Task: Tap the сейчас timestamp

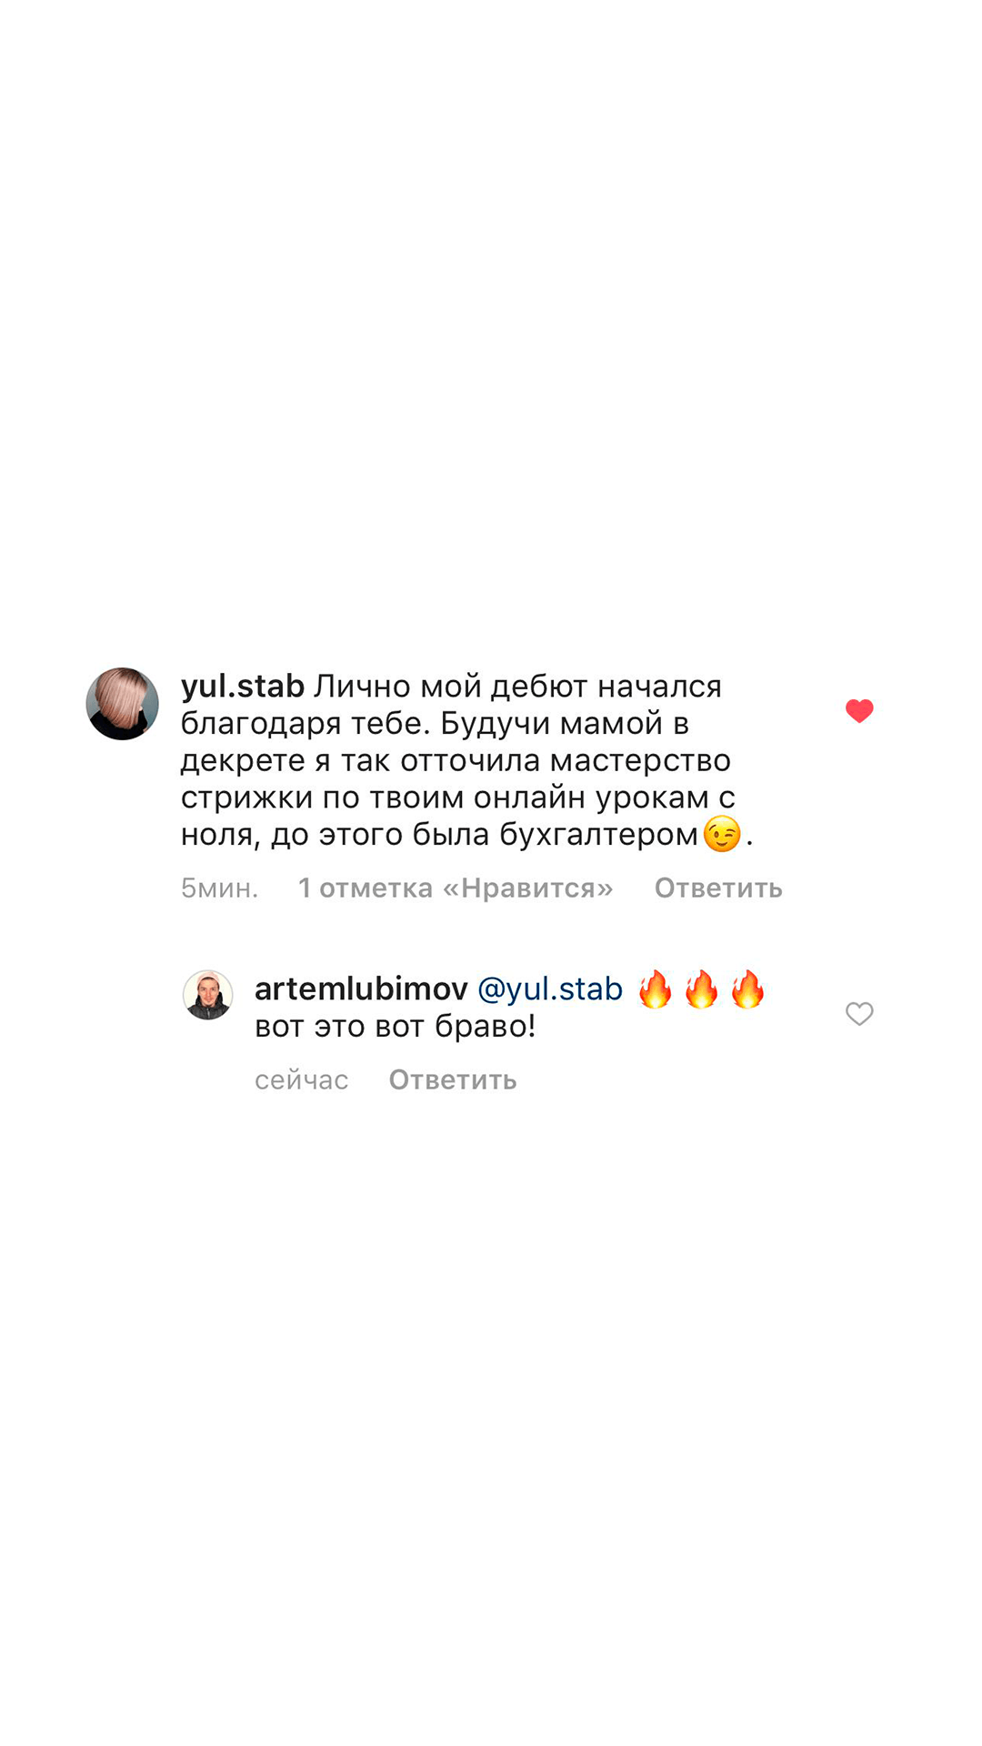Action: tap(301, 1079)
